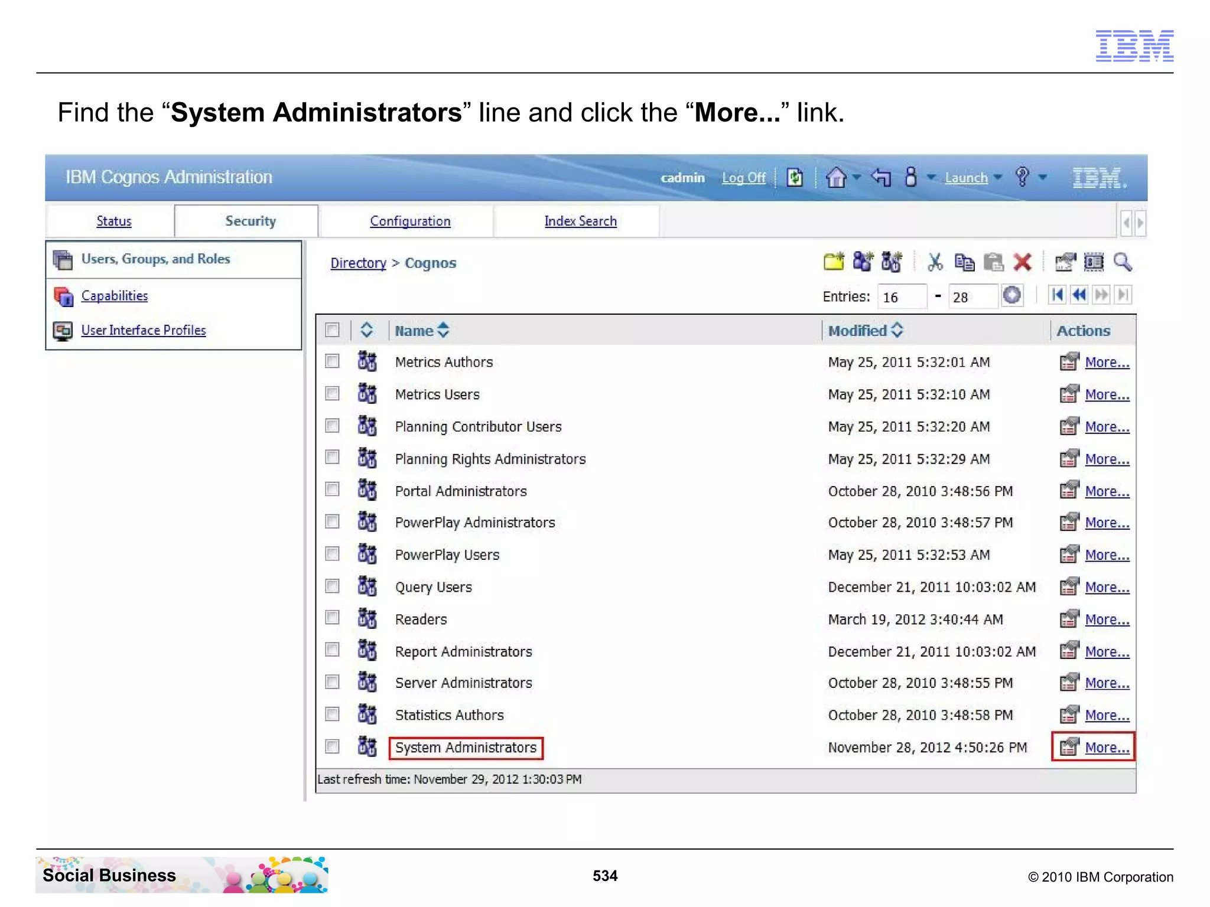Click the Cut scissors icon

(935, 262)
